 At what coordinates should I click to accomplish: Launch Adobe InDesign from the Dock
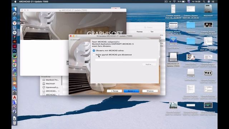[x=14, y=46]
